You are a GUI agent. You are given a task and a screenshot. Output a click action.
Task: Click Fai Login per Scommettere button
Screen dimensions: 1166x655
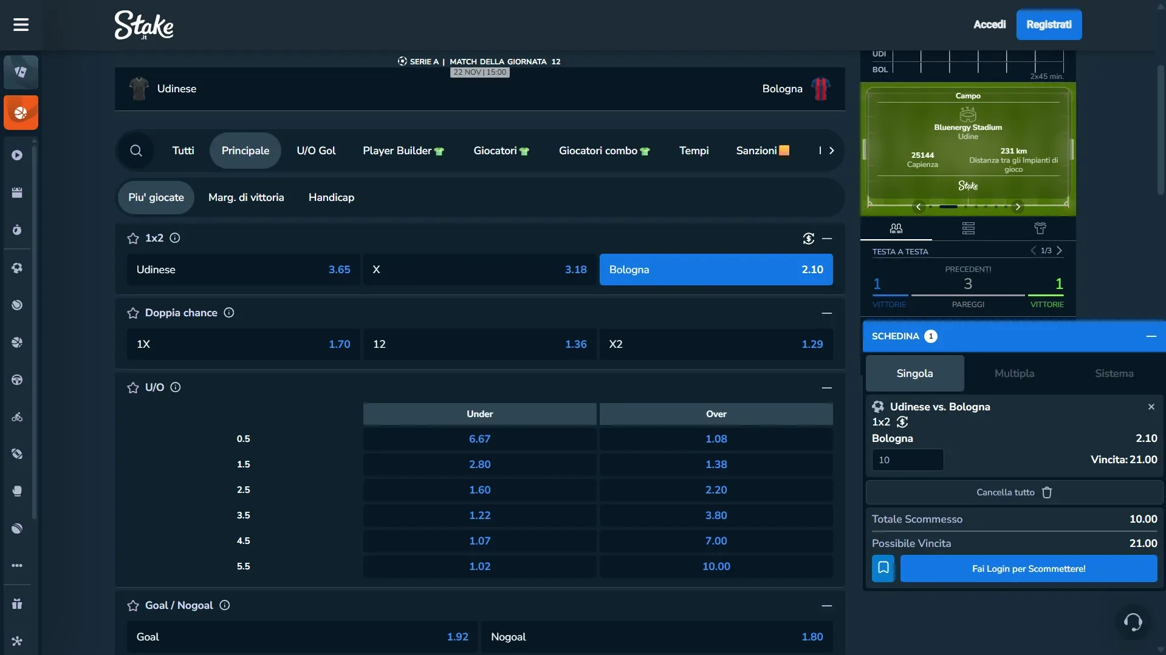coord(1028,569)
